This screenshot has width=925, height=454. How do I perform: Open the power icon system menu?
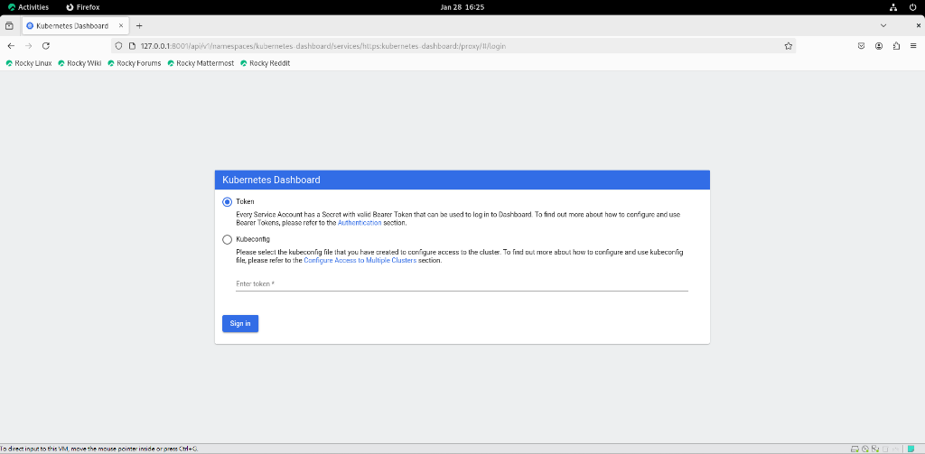coord(912,7)
